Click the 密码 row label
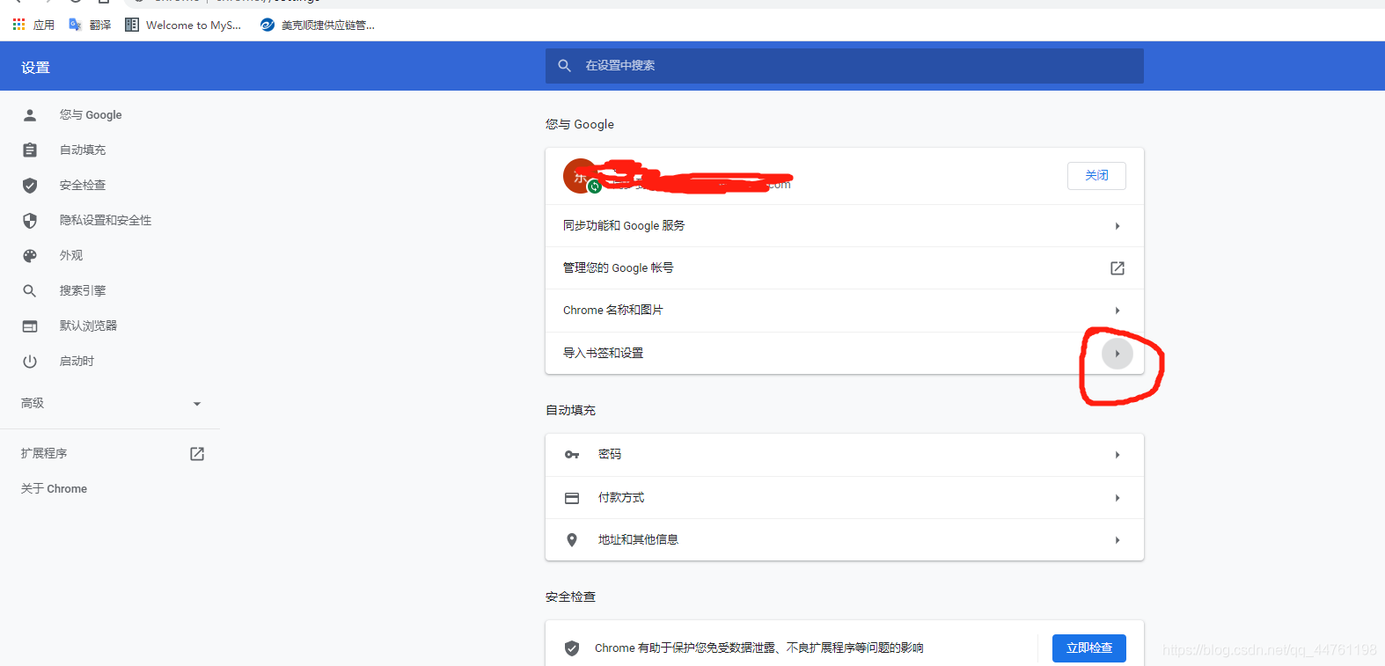The height and width of the screenshot is (666, 1385). point(610,455)
